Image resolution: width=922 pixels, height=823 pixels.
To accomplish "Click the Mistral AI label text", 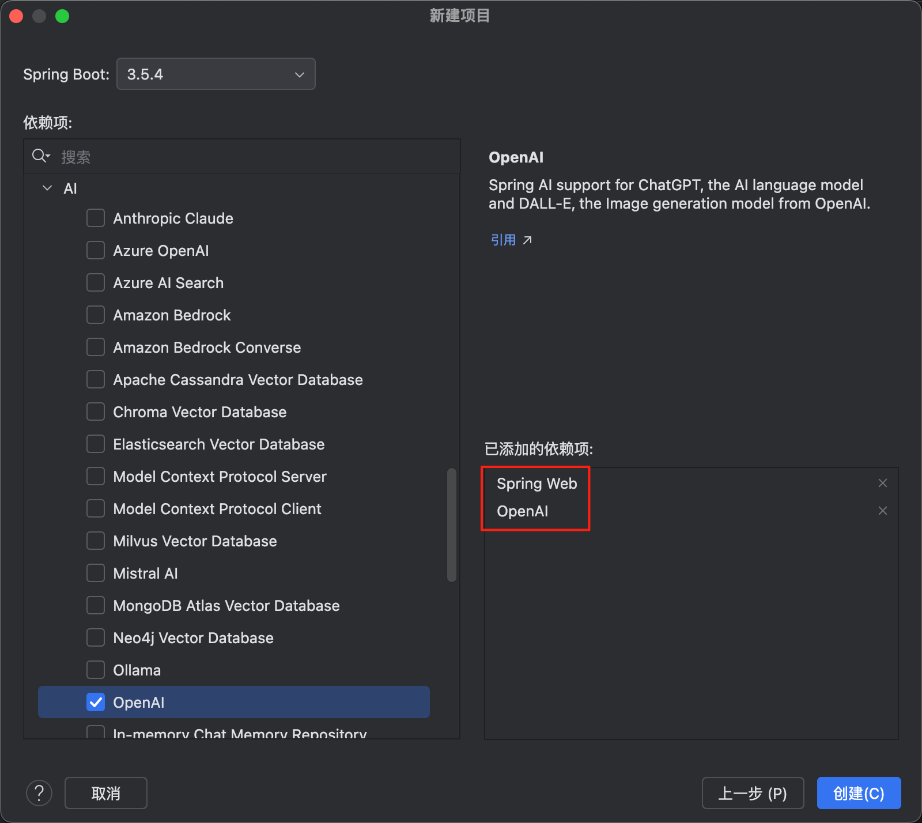I will (x=145, y=573).
